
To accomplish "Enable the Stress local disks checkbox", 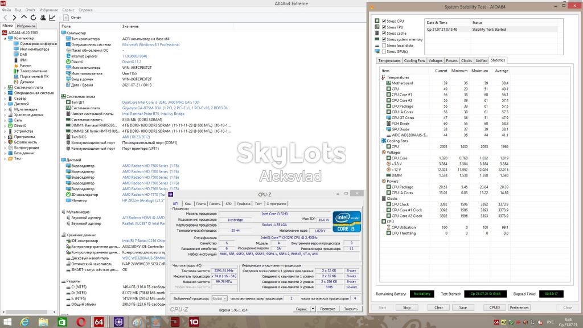I will (384, 46).
